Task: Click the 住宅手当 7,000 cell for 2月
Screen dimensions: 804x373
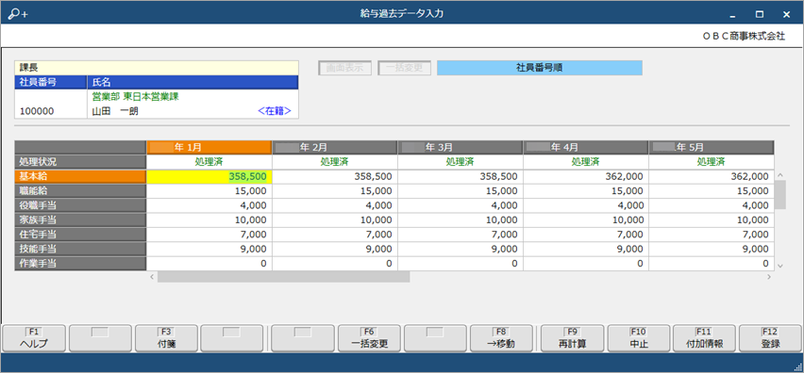Action: point(335,235)
